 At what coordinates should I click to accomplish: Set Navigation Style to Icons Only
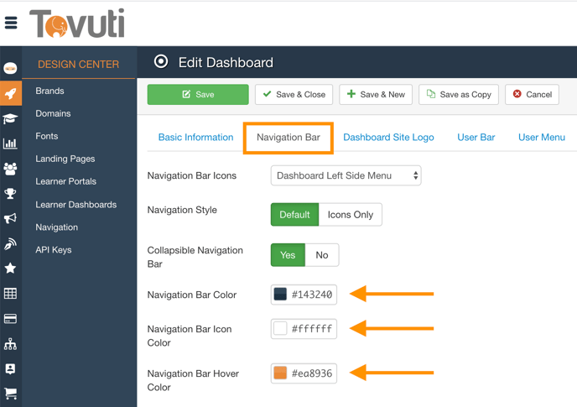pyautogui.click(x=351, y=215)
